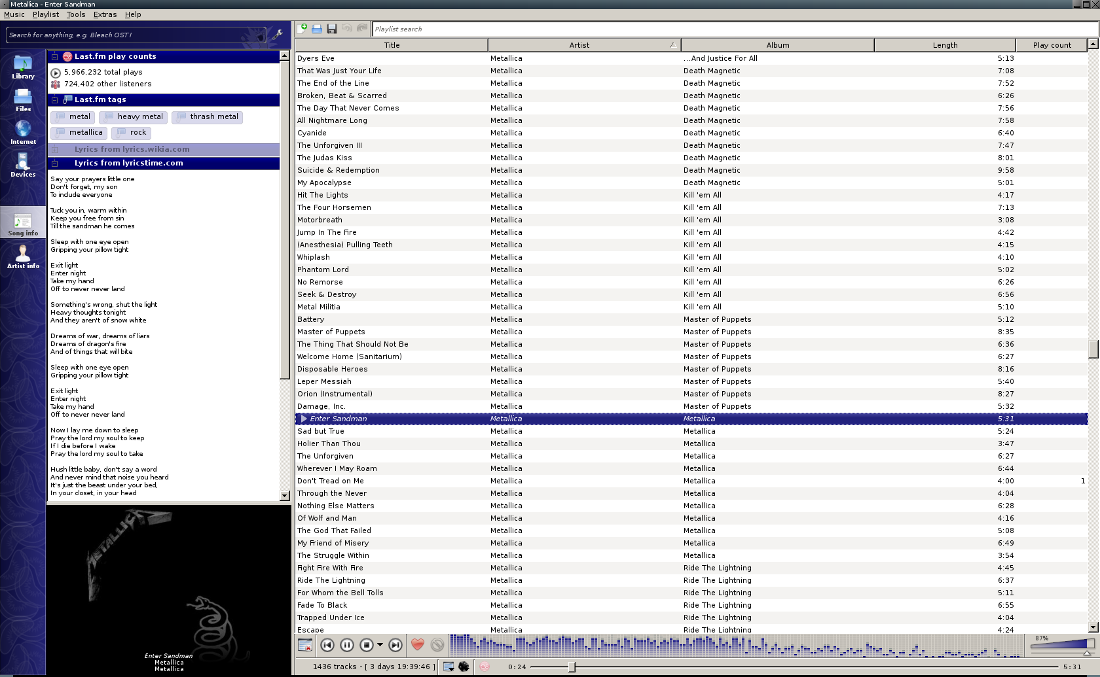
Task: Click the song info panel up scroll arrow
Action: coord(284,56)
